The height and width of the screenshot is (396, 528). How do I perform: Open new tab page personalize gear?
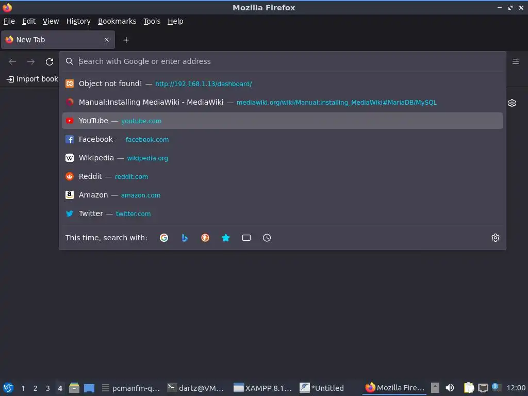click(512, 103)
